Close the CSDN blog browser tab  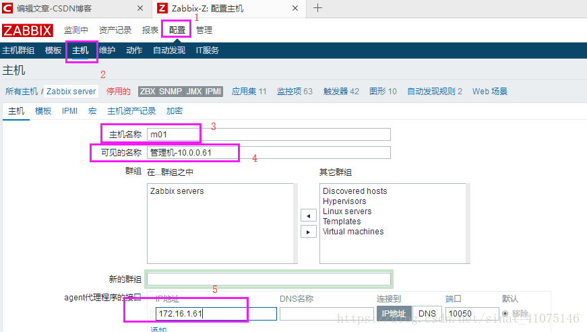140,8
